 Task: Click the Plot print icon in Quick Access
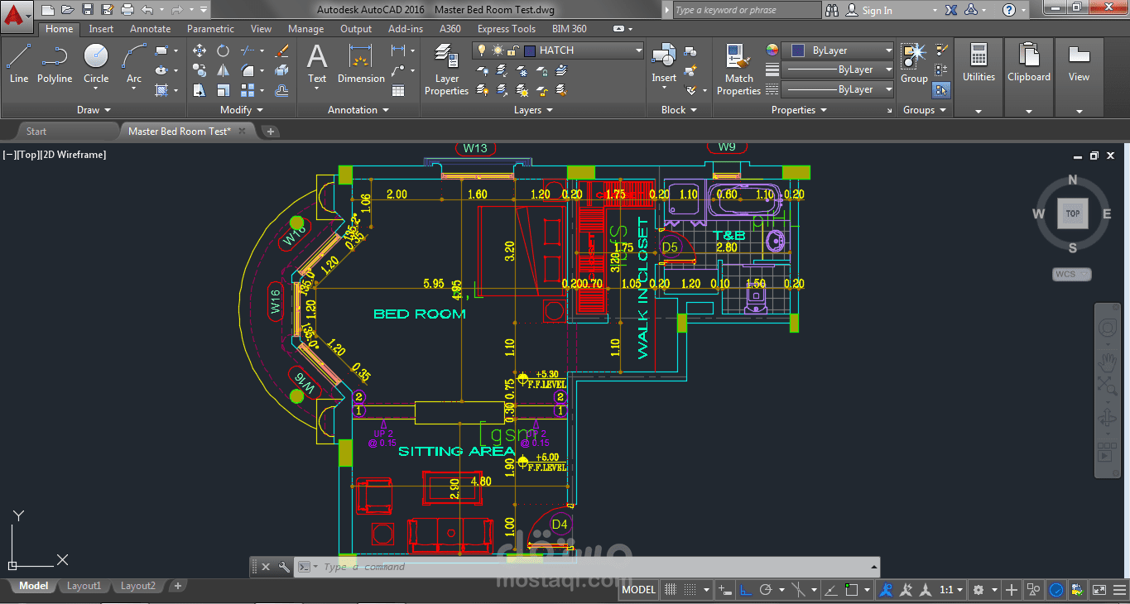[127, 10]
